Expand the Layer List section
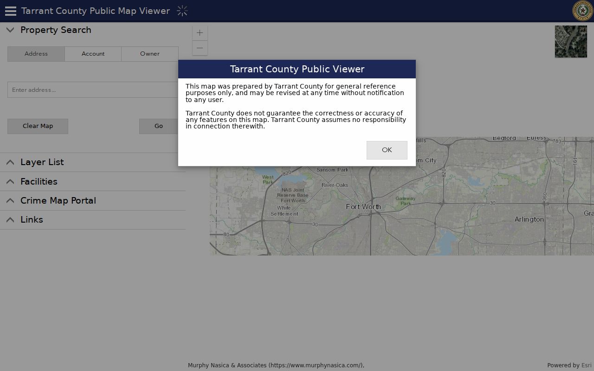Viewport: 594px width, 371px height. click(x=10, y=162)
